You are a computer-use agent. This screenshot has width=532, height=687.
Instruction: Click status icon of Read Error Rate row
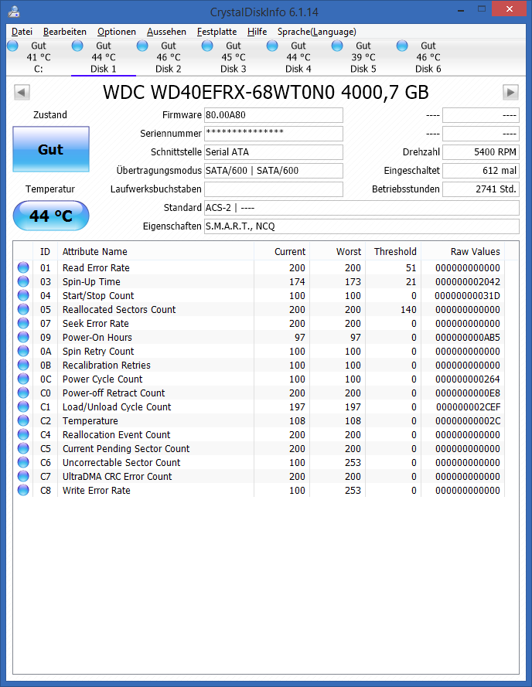(x=23, y=267)
